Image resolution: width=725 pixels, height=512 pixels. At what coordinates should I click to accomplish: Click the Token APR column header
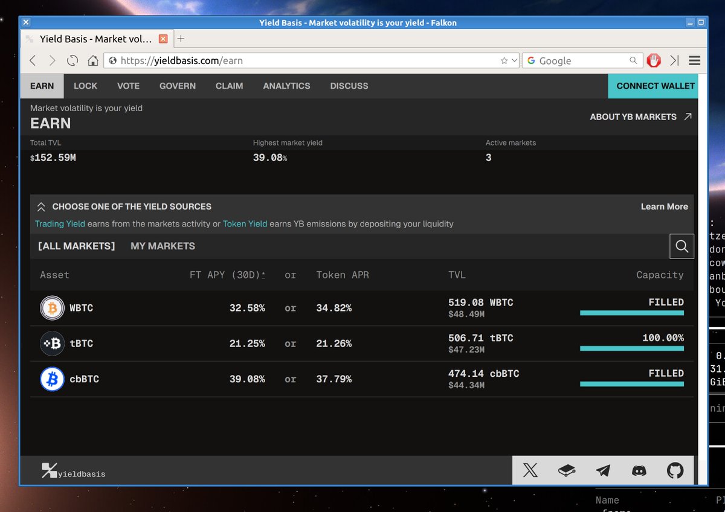click(343, 275)
